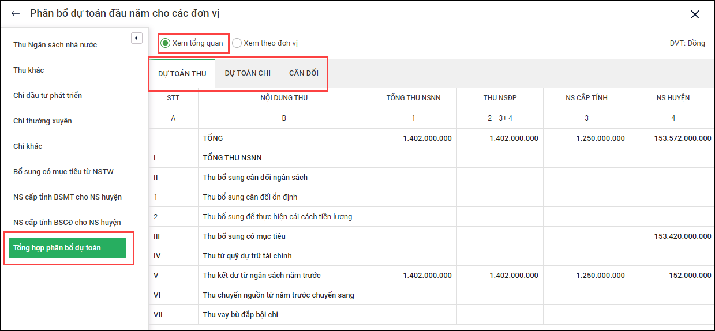Click NS HUYỆN value in row V
Screen dimensions: 715x331
click(x=690, y=276)
